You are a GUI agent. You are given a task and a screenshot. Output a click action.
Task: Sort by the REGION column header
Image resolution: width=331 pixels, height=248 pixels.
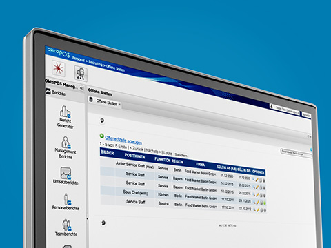[x=177, y=162]
